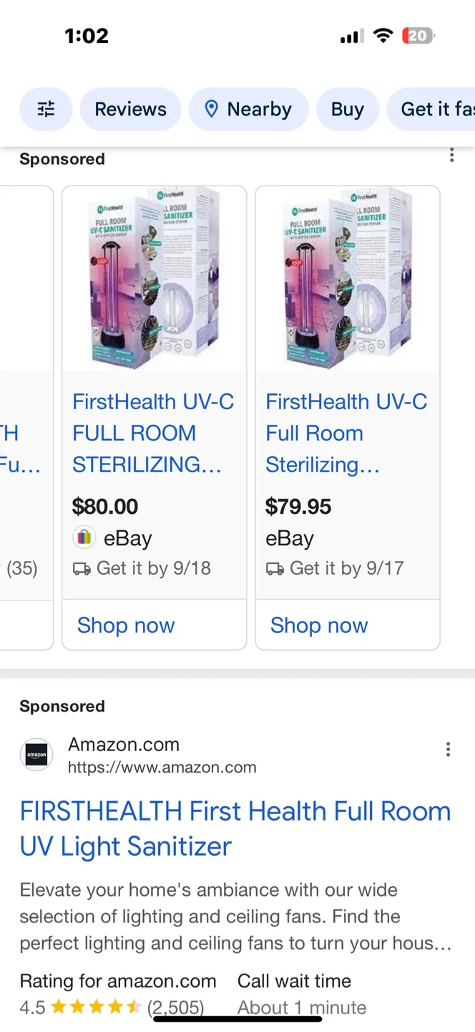The height and width of the screenshot is (1032, 475).
Task: Click the delivery truck icon beside 9/17
Action: (275, 568)
